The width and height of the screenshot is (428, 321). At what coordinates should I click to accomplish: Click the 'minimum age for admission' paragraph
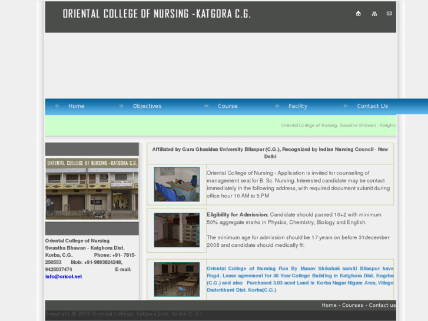tap(298, 241)
